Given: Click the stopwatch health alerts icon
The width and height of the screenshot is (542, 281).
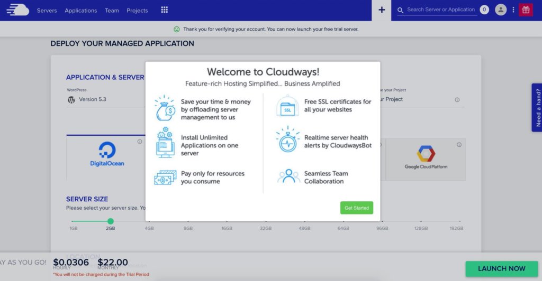Looking at the screenshot, I should tap(287, 139).
